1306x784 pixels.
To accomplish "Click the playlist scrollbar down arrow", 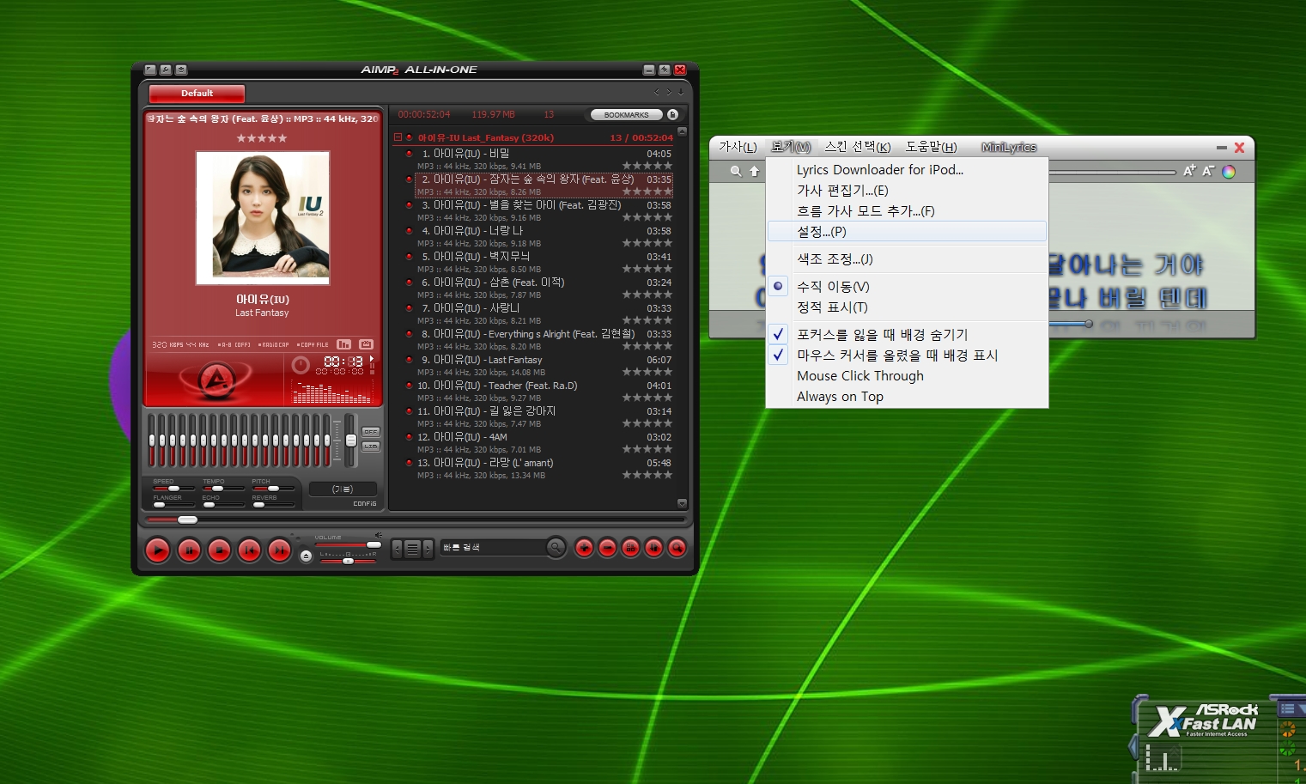I will point(682,503).
